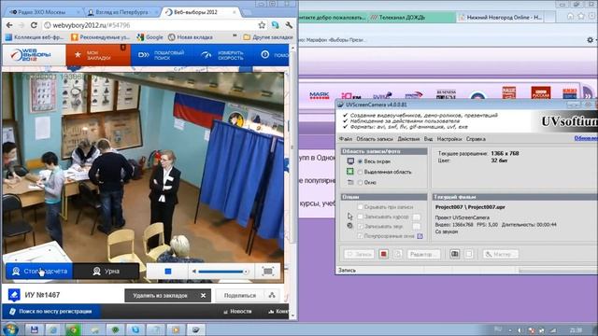The image size is (598, 336).
Task: Select the Веб-выборы 2012 tab
Action: pos(195,12)
